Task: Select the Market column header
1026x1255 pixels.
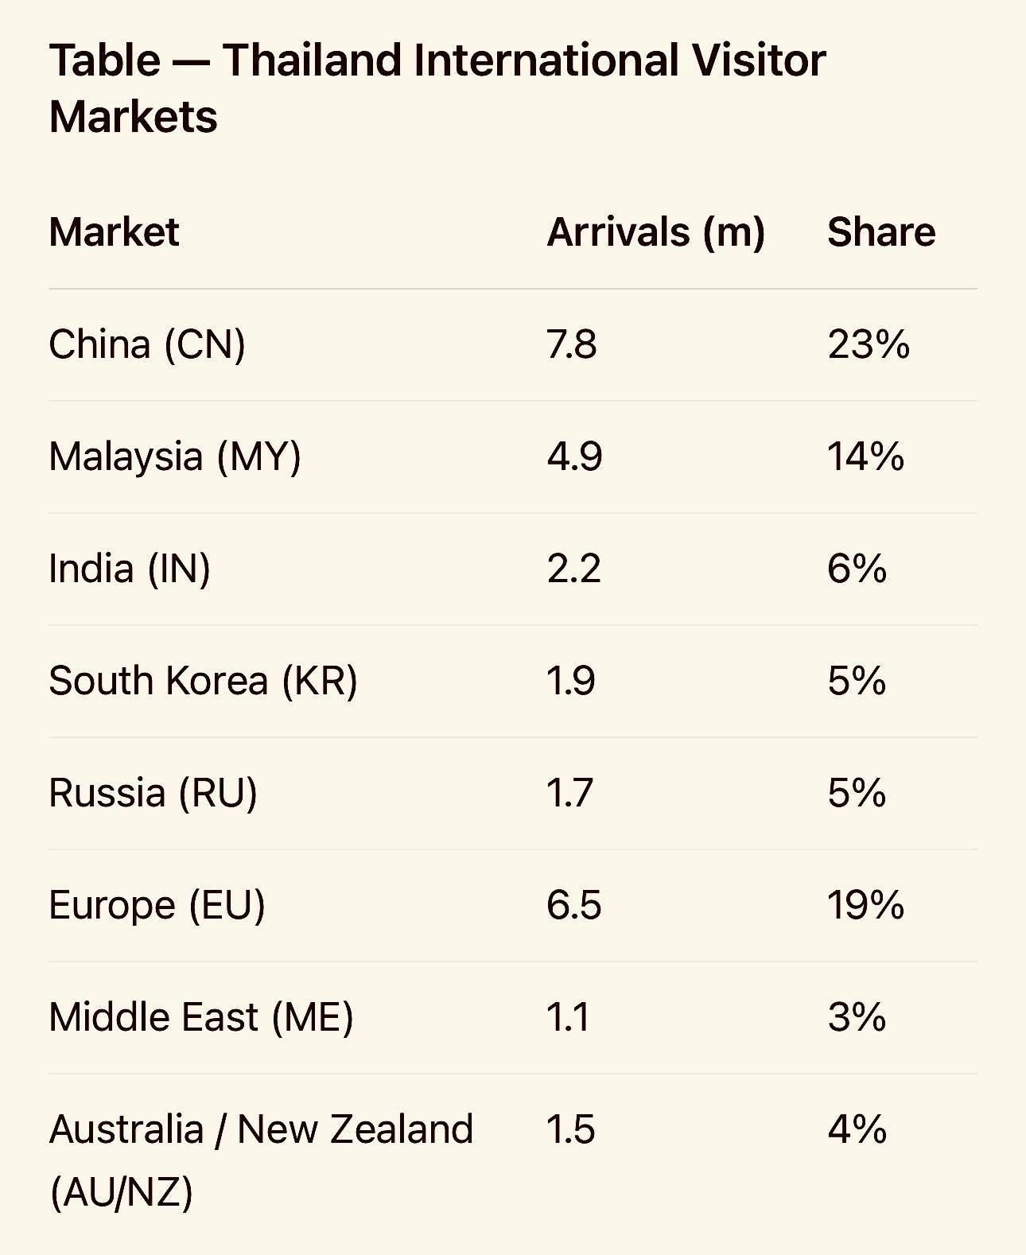Action: click(x=114, y=232)
